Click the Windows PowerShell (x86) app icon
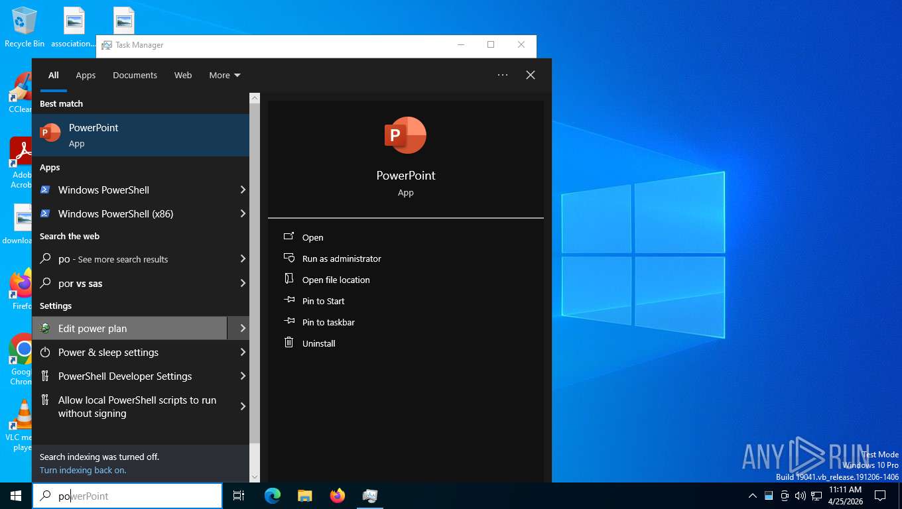 (x=45, y=213)
